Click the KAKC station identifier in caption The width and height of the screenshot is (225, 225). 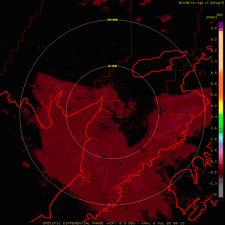(x=146, y=223)
